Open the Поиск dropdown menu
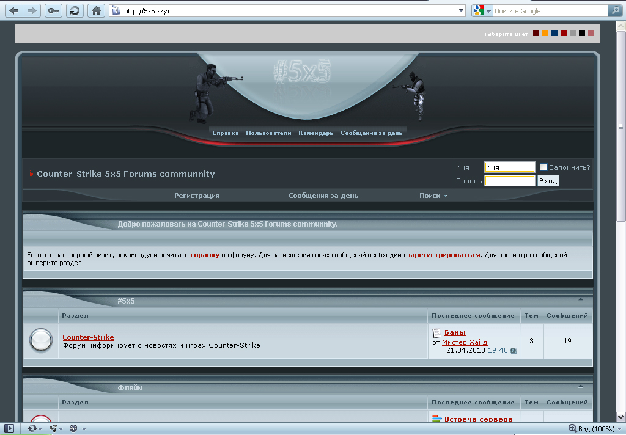The height and width of the screenshot is (435, 626). click(x=433, y=196)
